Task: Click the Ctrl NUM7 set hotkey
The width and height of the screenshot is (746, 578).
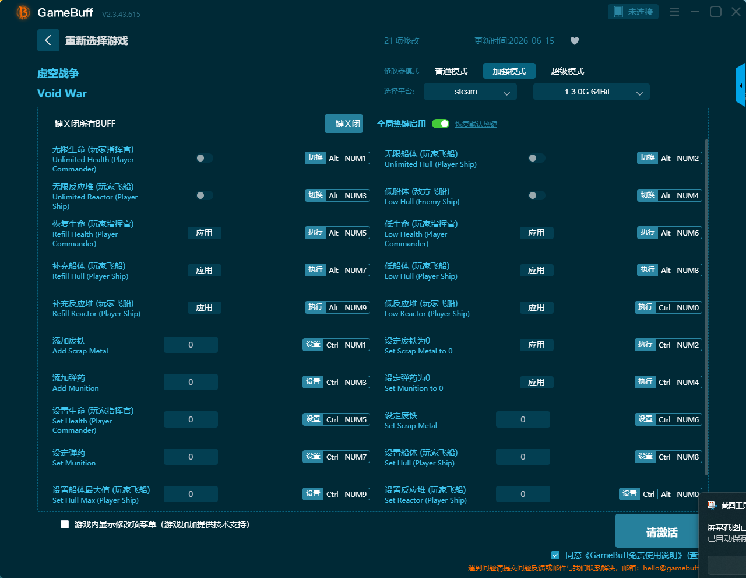Action: pos(336,457)
